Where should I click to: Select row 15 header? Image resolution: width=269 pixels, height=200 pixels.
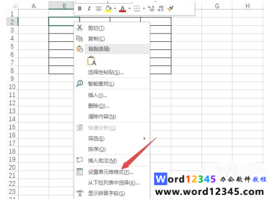(12, 127)
